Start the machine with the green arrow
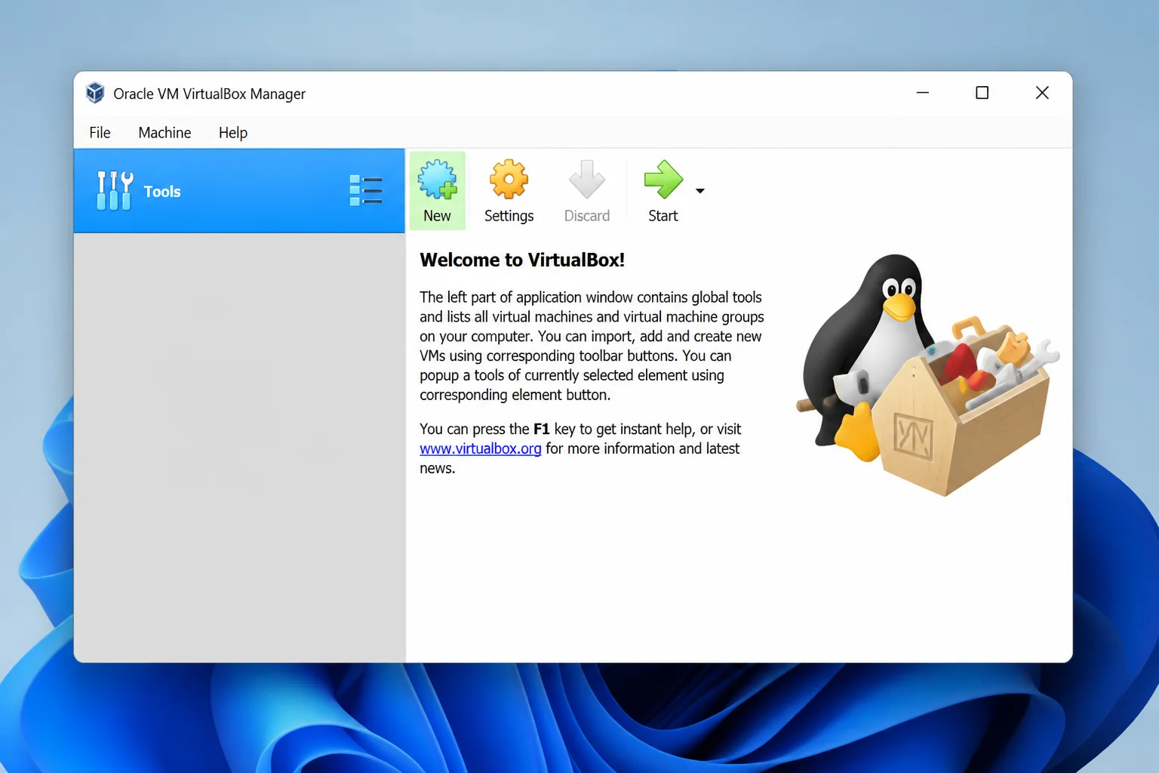The width and height of the screenshot is (1159, 773). point(663,191)
